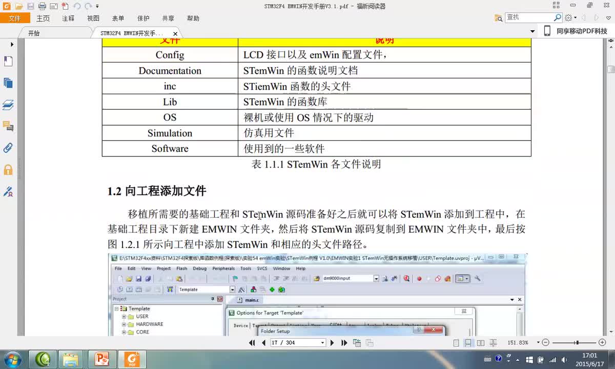The height and width of the screenshot is (369, 615).
Task: Open the 表单 ribbon tab
Action: (118, 18)
